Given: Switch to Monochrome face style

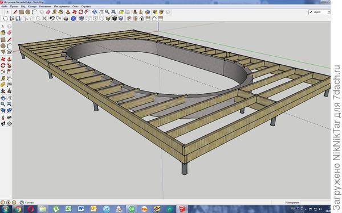Looking at the screenshot, I should tap(121, 19).
